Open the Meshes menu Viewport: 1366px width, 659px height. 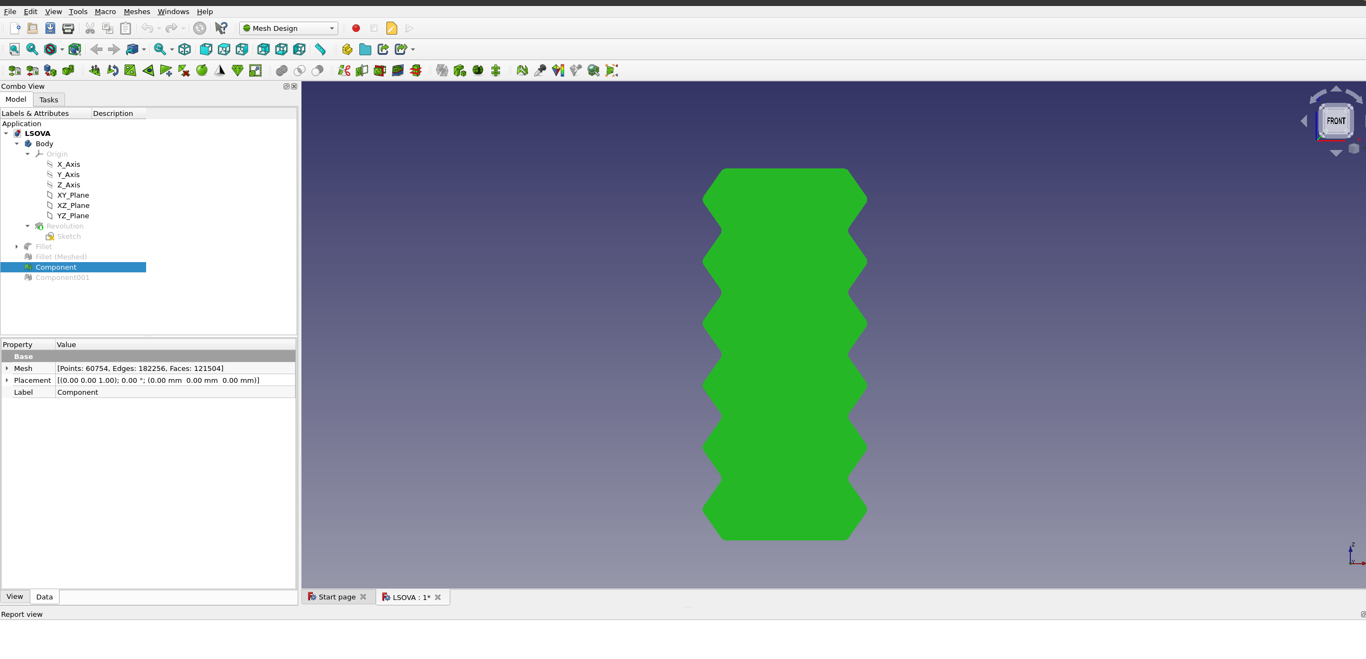(137, 11)
